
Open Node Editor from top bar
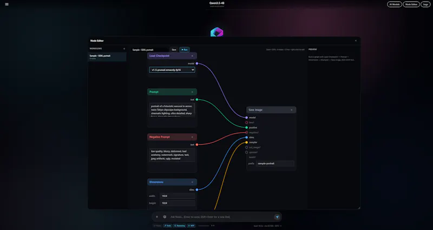click(411, 4)
